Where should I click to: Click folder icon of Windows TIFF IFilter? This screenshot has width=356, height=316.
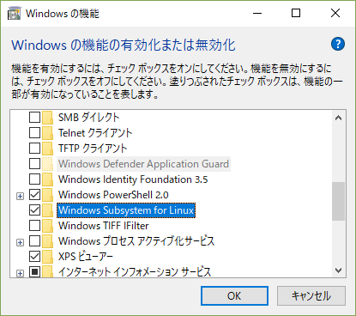click(47, 226)
